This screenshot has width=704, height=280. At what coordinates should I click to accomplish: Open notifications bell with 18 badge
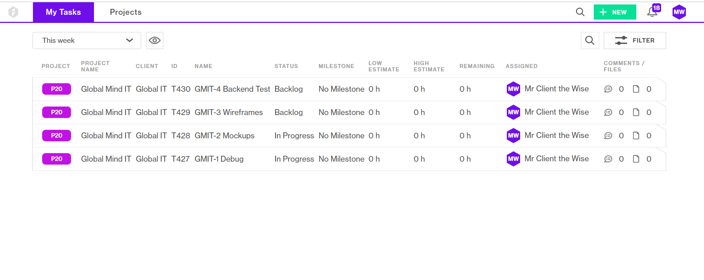(x=653, y=12)
